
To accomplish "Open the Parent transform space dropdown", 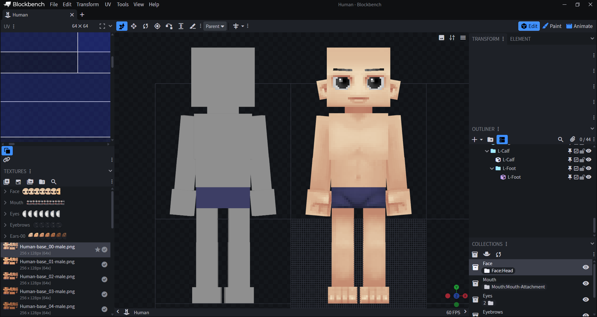I will [x=215, y=26].
